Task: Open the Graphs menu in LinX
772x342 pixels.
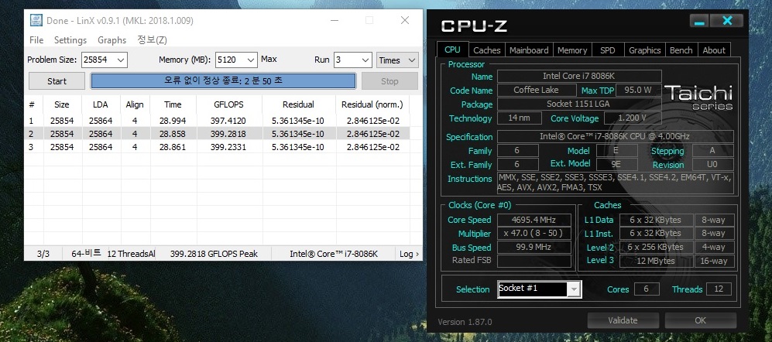Action: [x=112, y=40]
